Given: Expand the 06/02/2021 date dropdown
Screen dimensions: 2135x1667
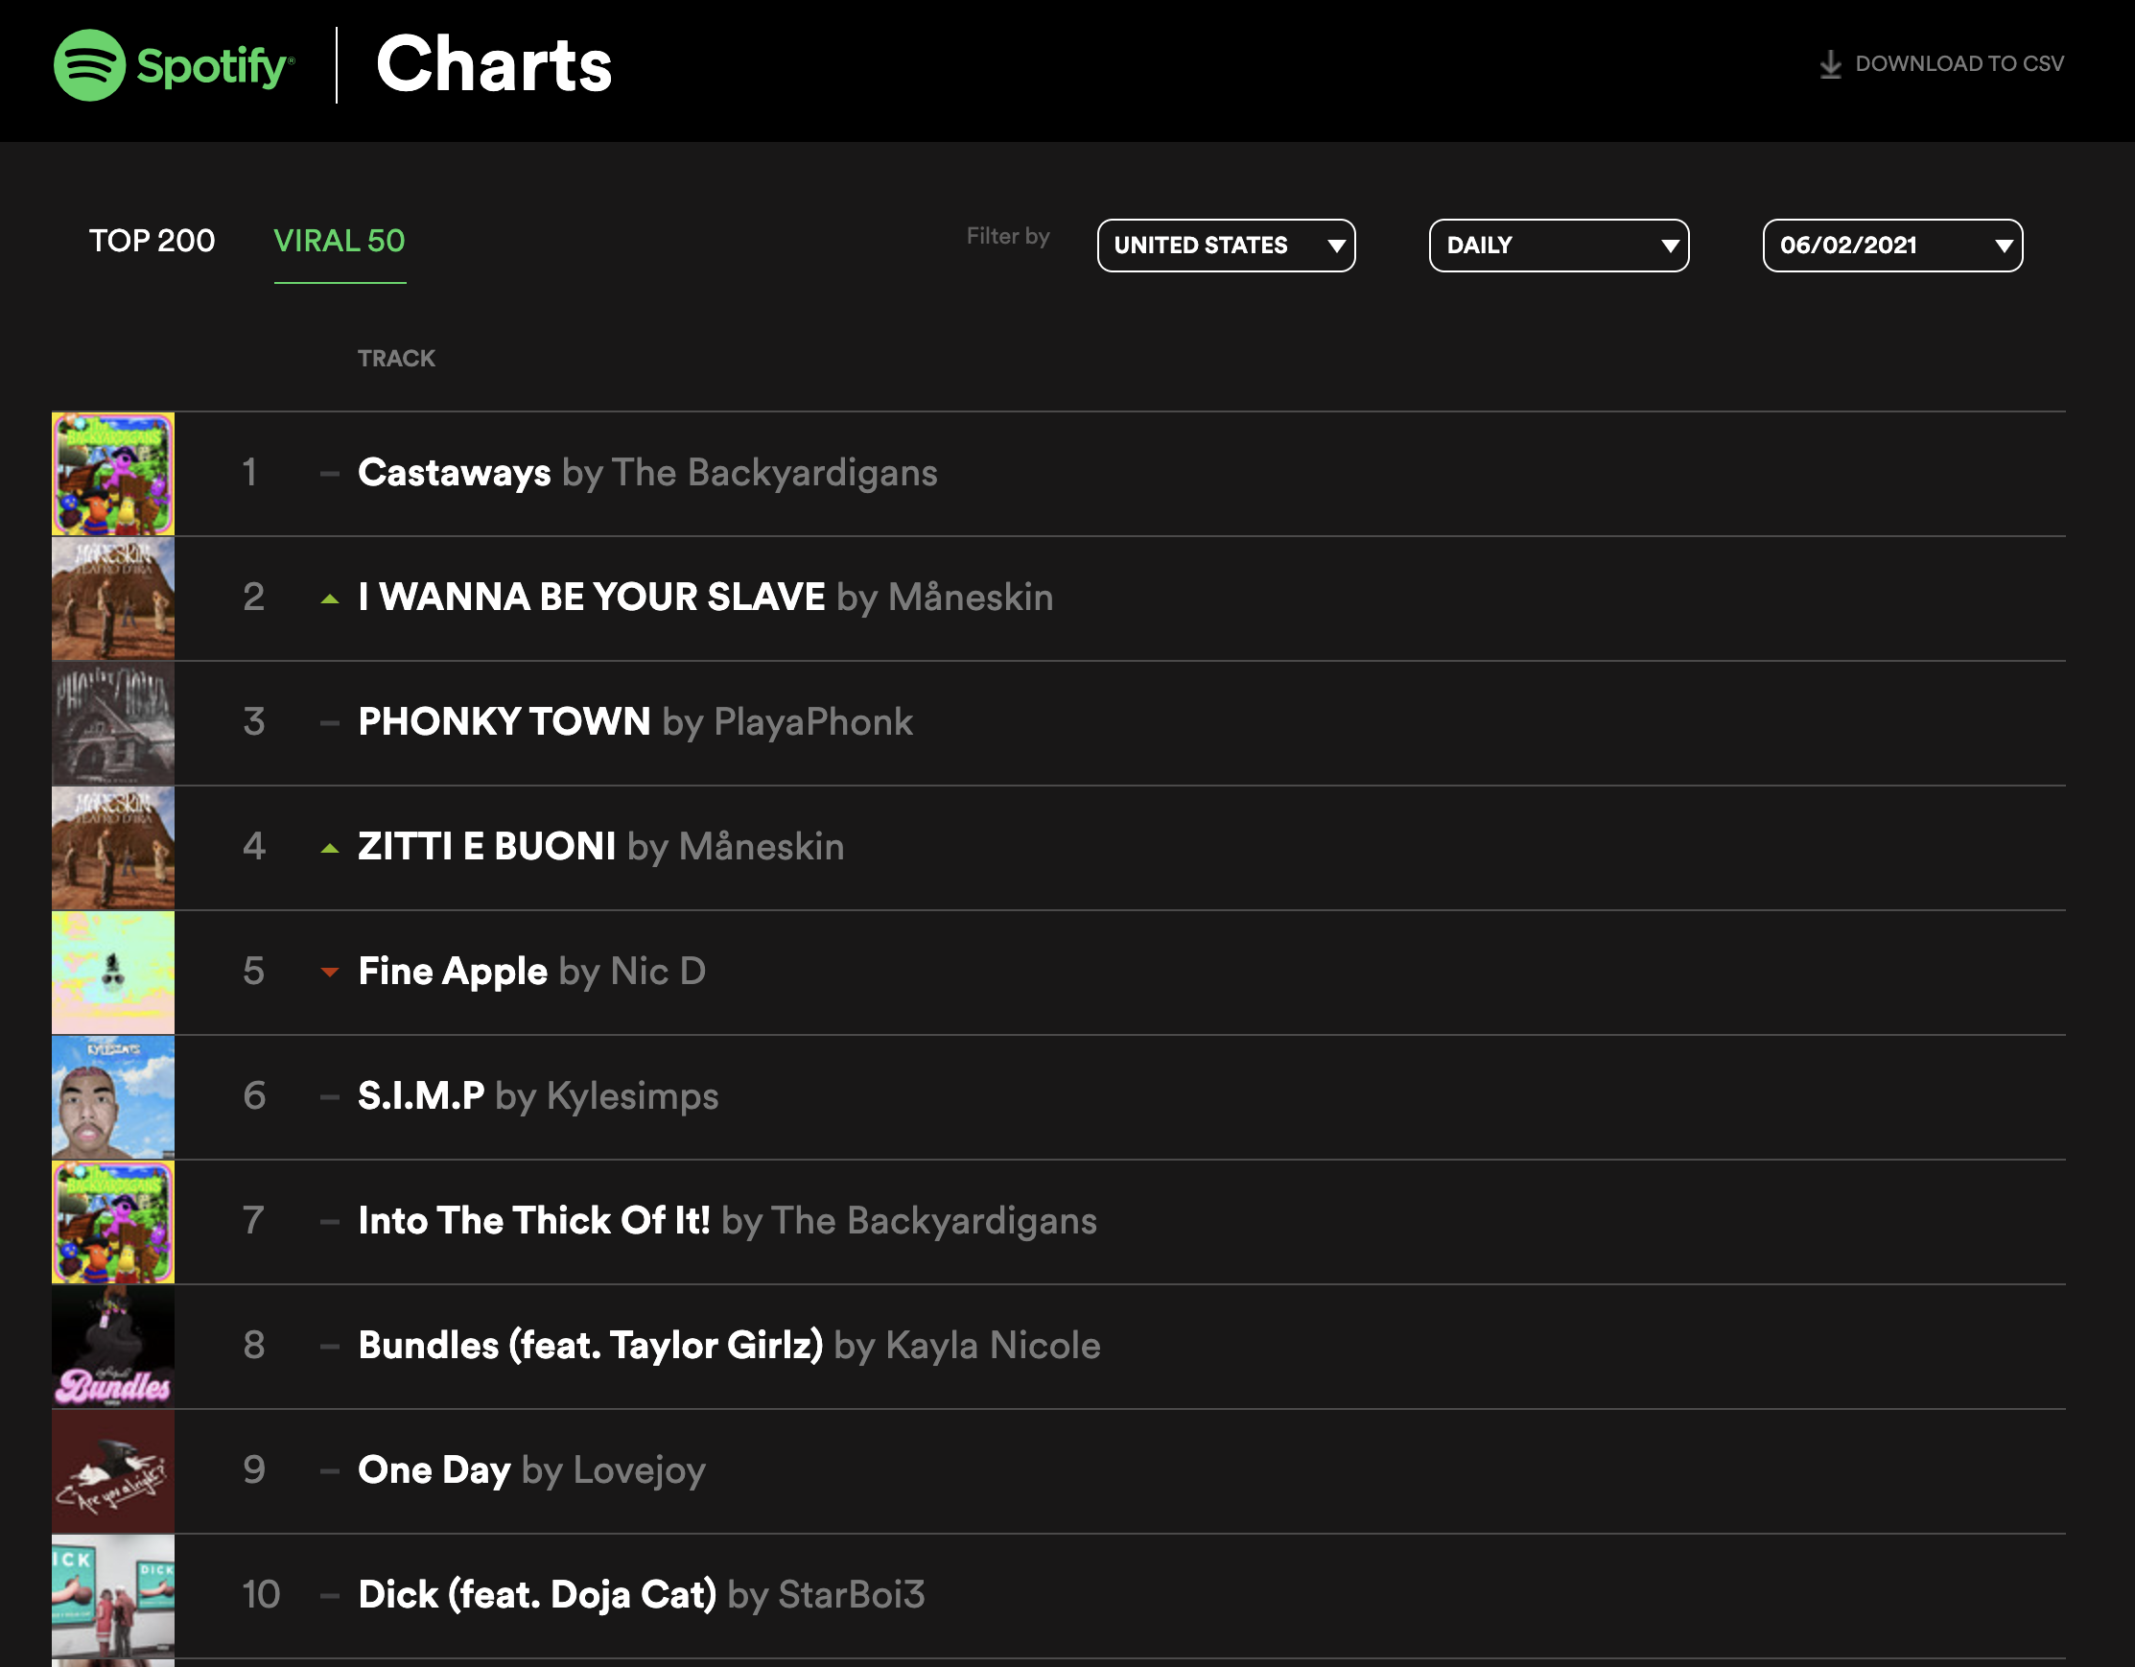Looking at the screenshot, I should click(1891, 246).
